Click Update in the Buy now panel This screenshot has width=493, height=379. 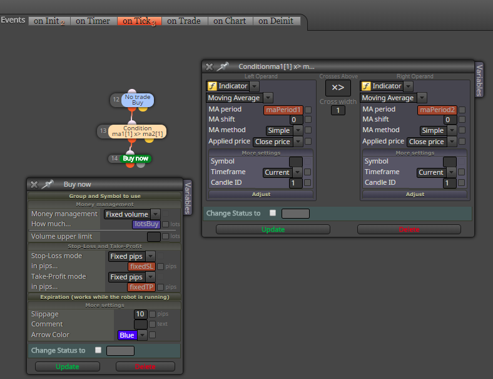pyautogui.click(x=68, y=366)
